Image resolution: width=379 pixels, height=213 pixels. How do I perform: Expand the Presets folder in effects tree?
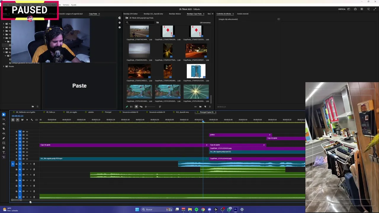point(4,66)
